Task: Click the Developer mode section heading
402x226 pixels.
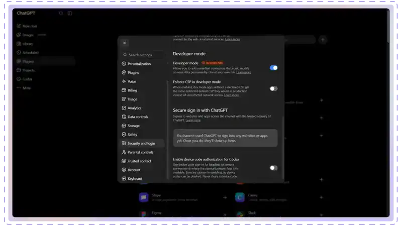Action: tap(189, 54)
